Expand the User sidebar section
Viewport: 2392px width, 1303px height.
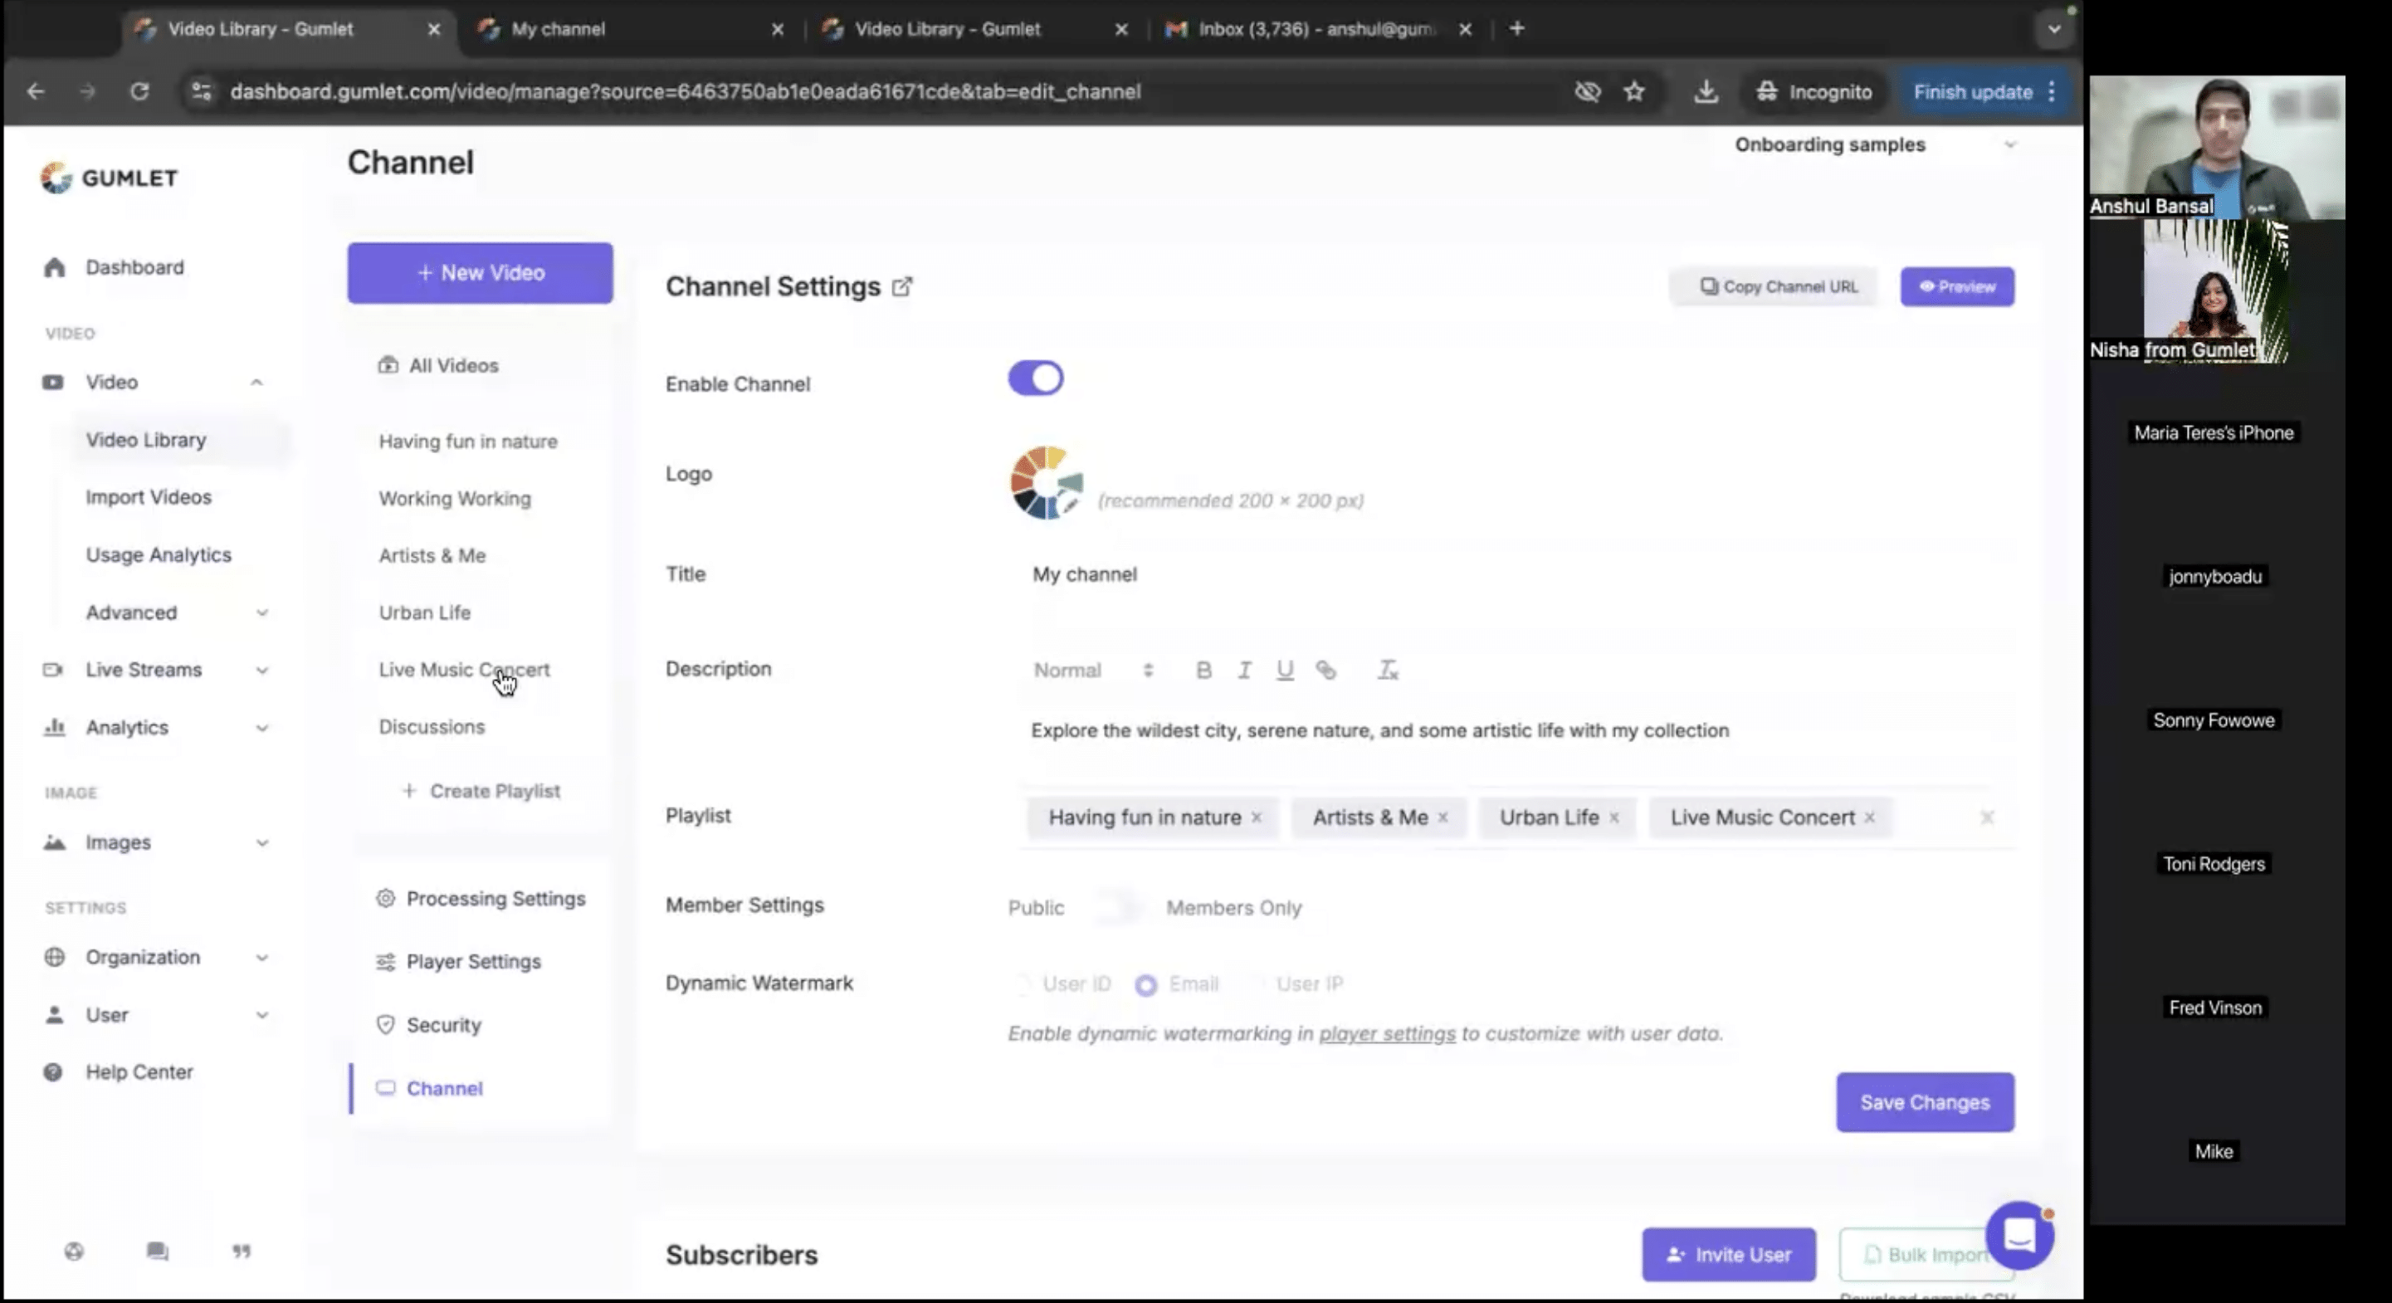pos(261,1015)
